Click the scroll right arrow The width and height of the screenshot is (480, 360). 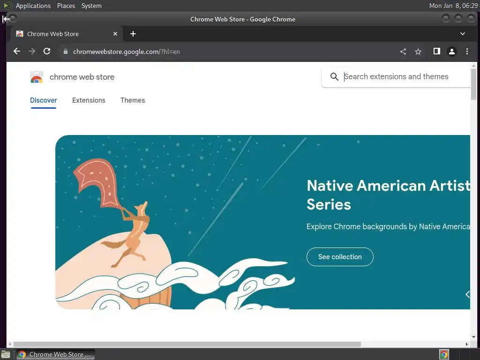click(466, 345)
